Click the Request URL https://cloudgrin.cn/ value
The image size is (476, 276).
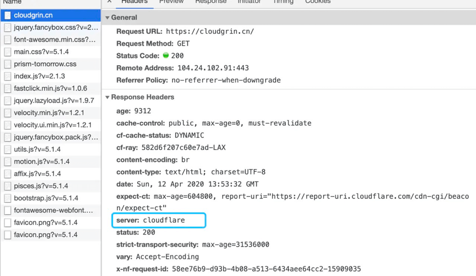click(210, 31)
